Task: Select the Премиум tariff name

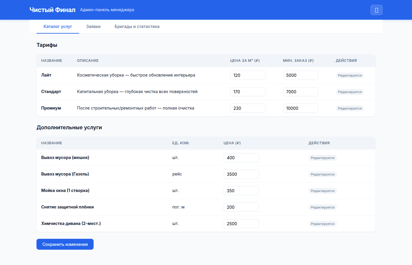Action: coord(51,108)
